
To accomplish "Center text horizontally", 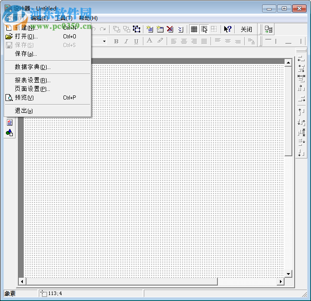I will tap(184, 41).
